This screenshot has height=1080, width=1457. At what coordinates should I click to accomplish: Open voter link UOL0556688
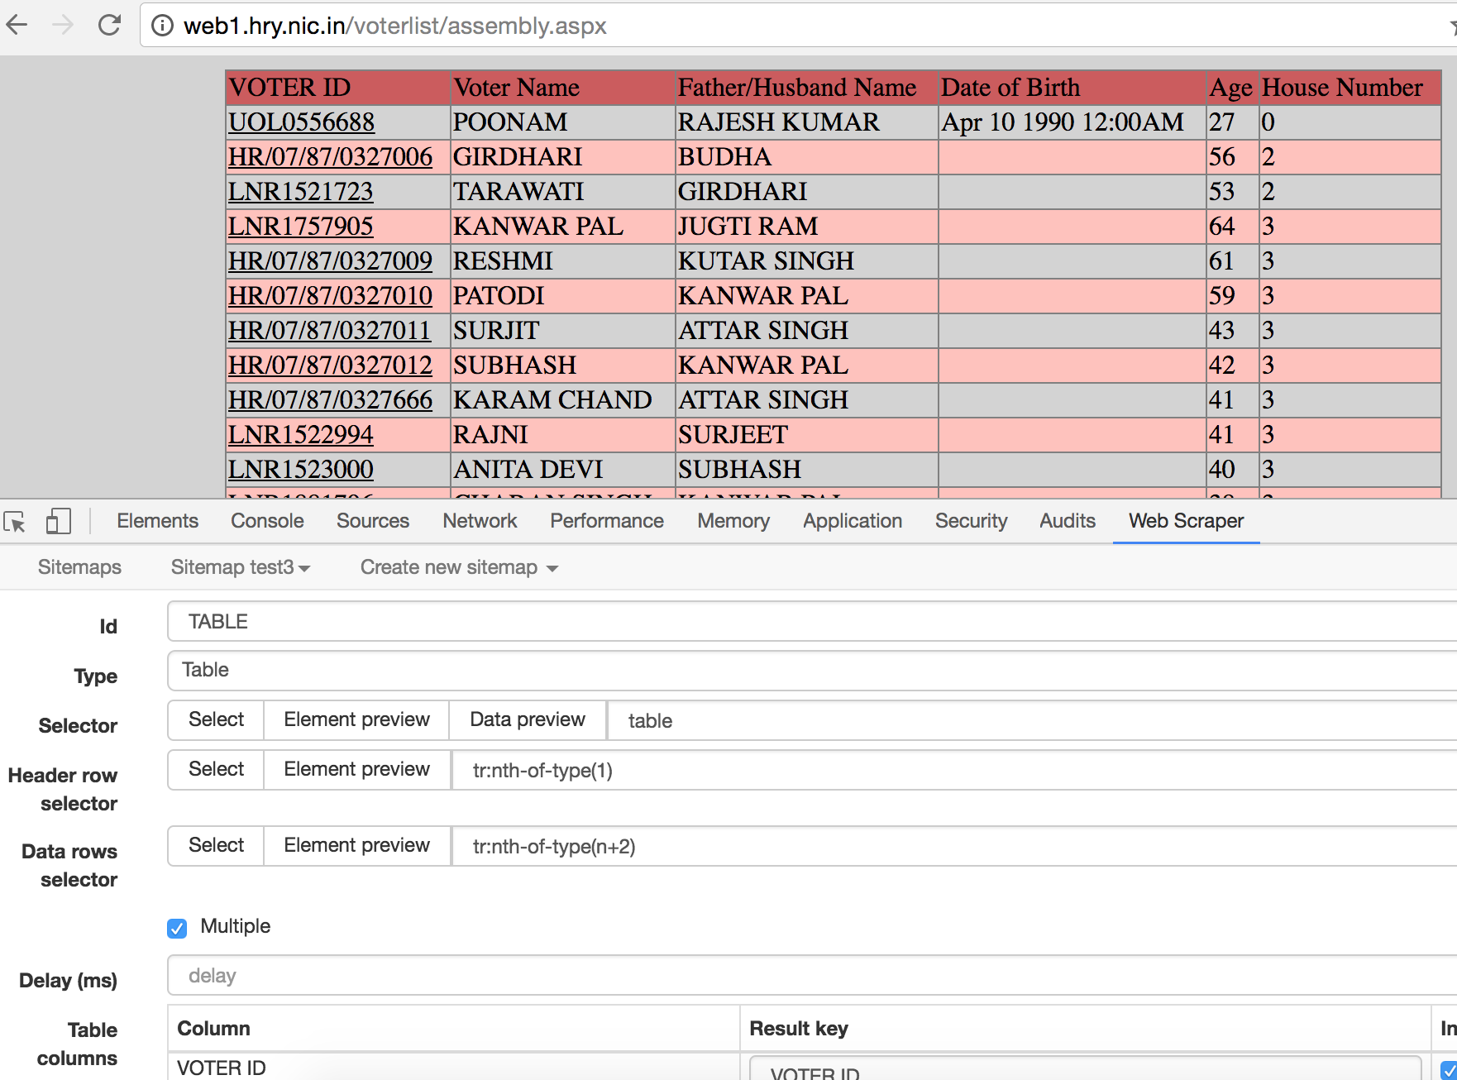[301, 122]
